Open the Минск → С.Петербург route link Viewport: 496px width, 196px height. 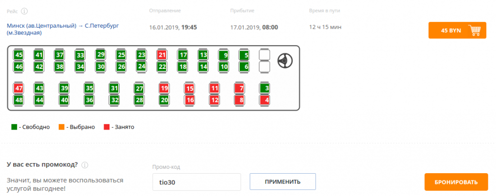[63, 29]
